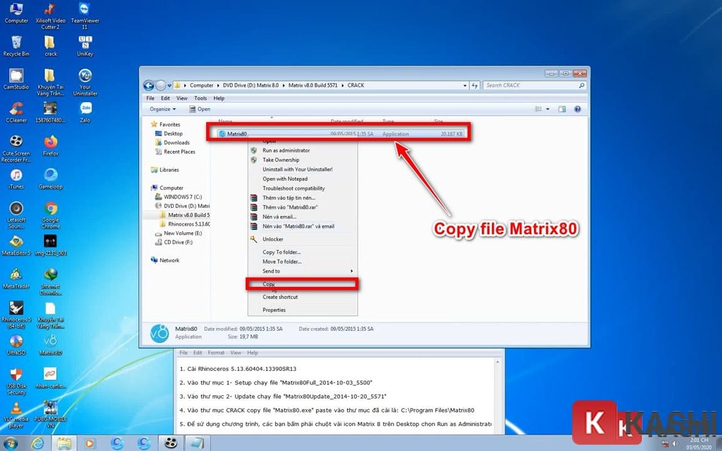Image resolution: width=722 pixels, height=451 pixels.
Task: Open the Organize dropdown menu
Action: [x=162, y=108]
